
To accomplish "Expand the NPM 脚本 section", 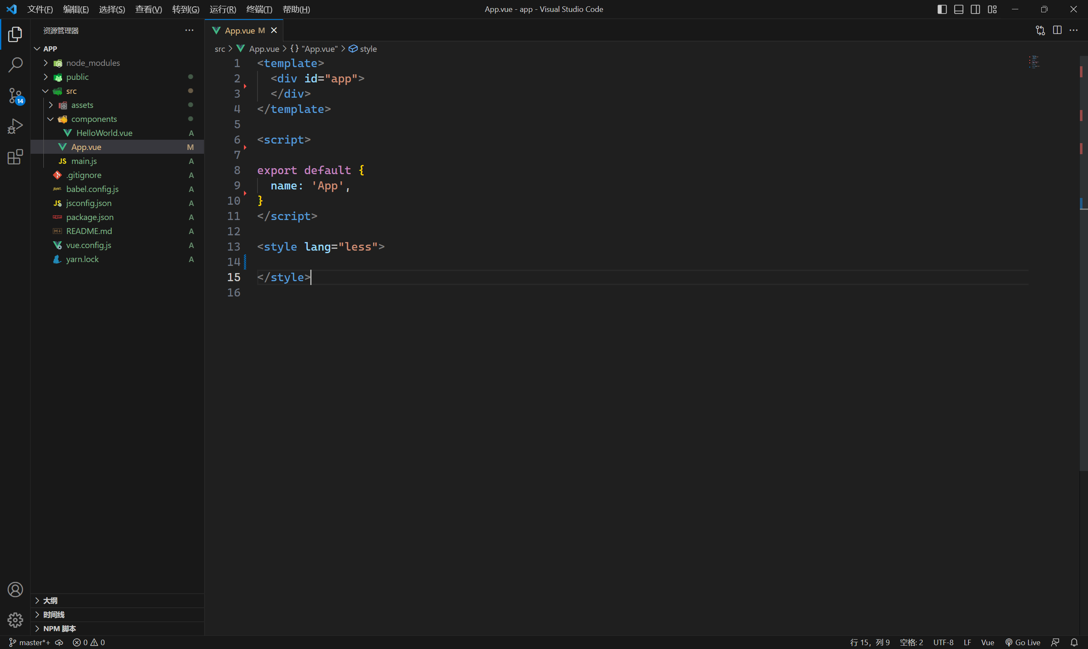I will [117, 629].
